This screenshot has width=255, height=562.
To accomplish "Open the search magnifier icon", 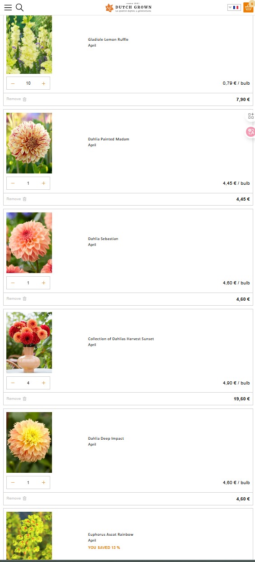I will tap(19, 7).
